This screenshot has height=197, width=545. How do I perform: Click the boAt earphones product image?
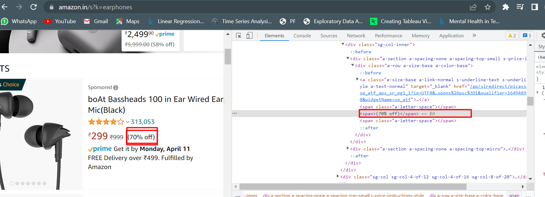[41, 134]
